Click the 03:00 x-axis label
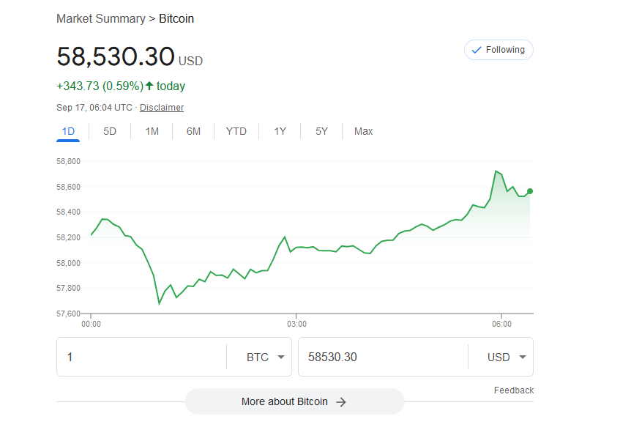 296,324
